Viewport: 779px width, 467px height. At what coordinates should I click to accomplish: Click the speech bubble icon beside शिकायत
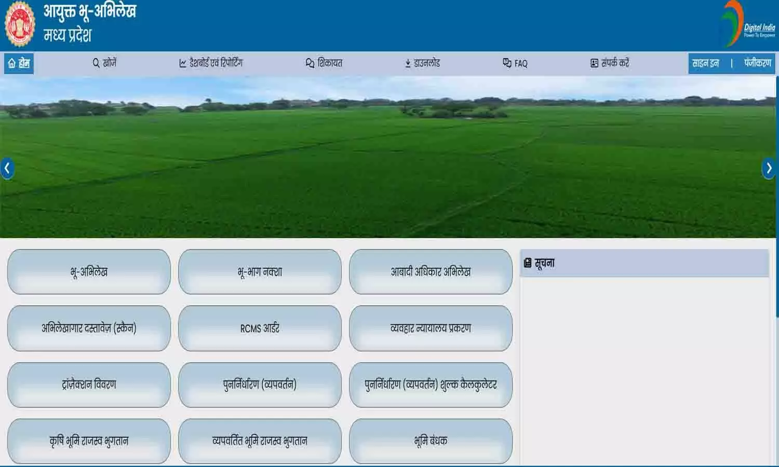[309, 63]
